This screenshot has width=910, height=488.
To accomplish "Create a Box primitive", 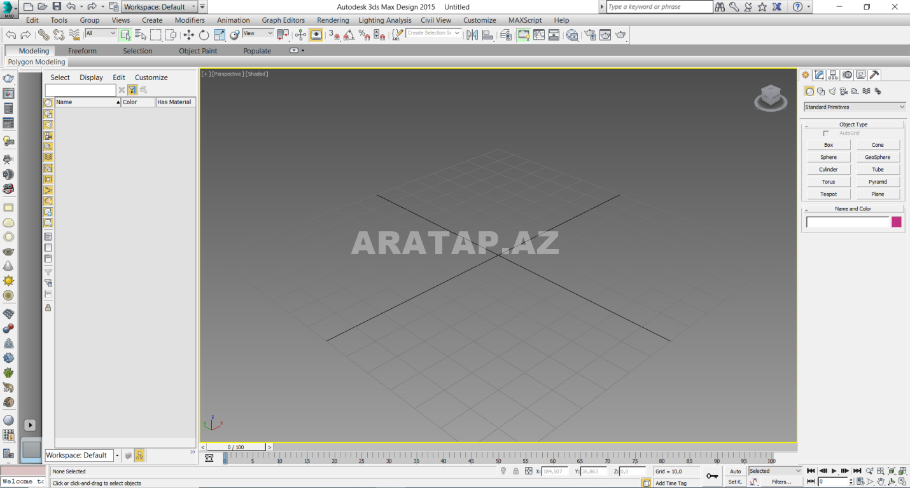I will click(x=829, y=145).
